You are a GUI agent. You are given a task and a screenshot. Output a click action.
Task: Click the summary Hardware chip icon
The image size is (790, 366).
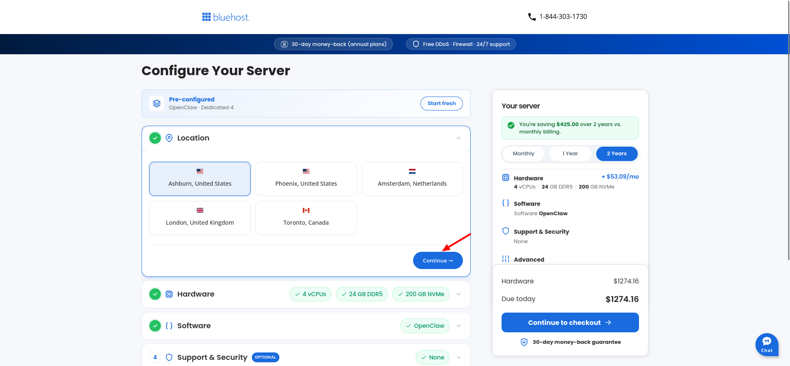(x=506, y=177)
